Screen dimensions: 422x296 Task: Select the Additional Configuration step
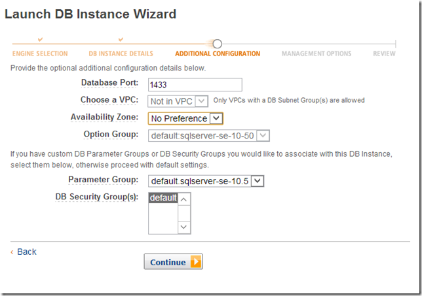pyautogui.click(x=218, y=54)
